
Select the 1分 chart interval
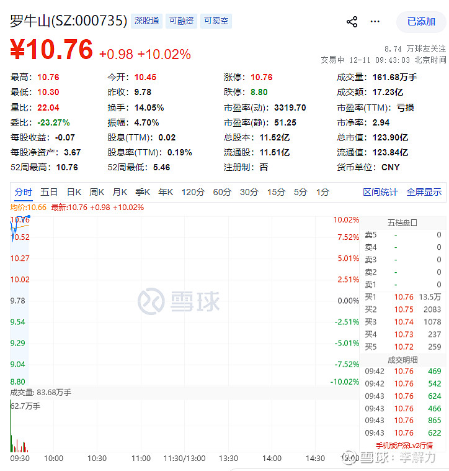323,192
